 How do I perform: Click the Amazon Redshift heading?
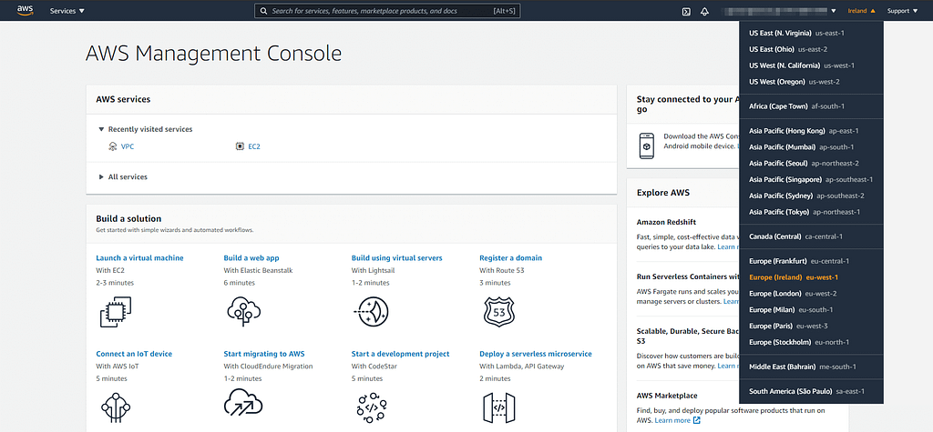666,222
